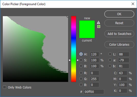Click inside the green saturation-brightness color field

pyautogui.click(x=35, y=49)
